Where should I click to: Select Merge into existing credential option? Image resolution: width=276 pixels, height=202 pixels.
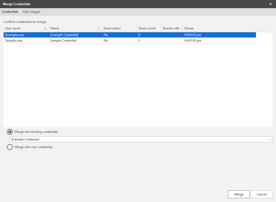coord(10,132)
